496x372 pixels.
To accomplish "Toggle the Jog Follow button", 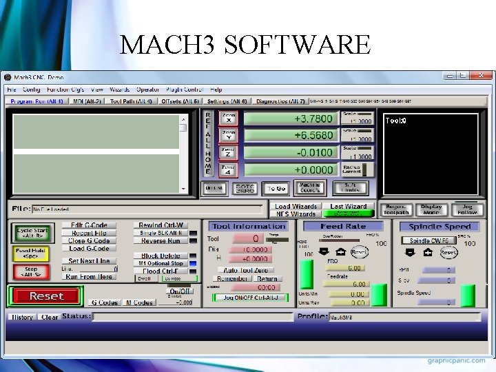I will coord(467,209).
